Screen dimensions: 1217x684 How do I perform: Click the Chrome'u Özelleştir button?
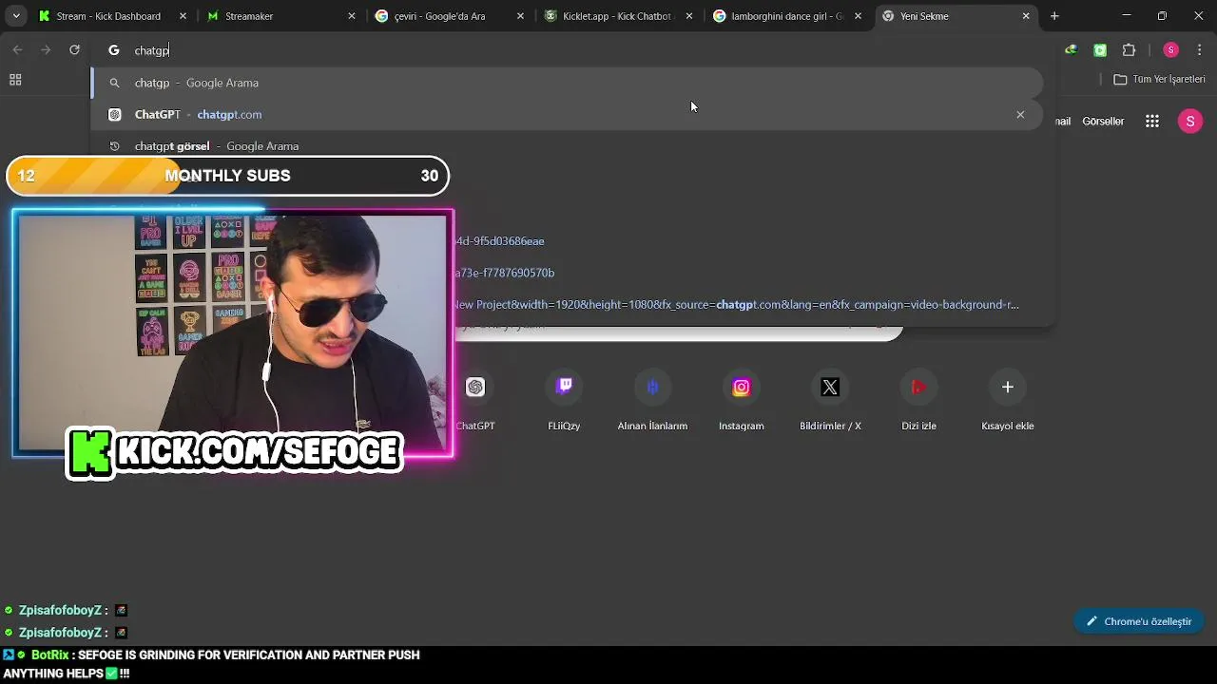pyautogui.click(x=1139, y=621)
